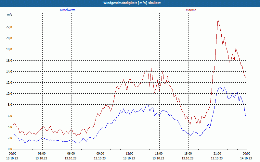Click the 10,0 y-axis label
This screenshot has height=162, width=260.
tap(9, 94)
